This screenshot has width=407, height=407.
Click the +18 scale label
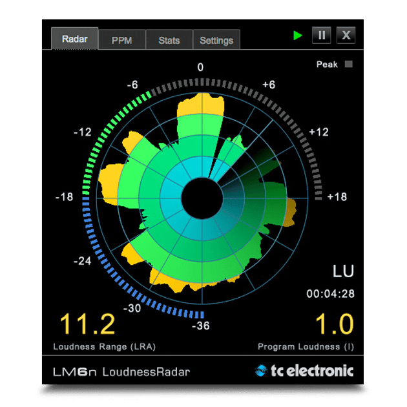337,197
